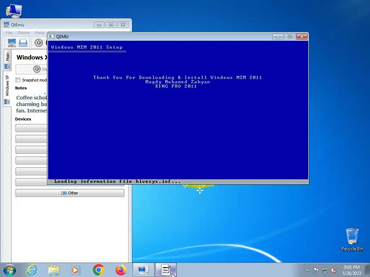Click the Start machine button with power icon
The image size is (370, 277).
31,69
